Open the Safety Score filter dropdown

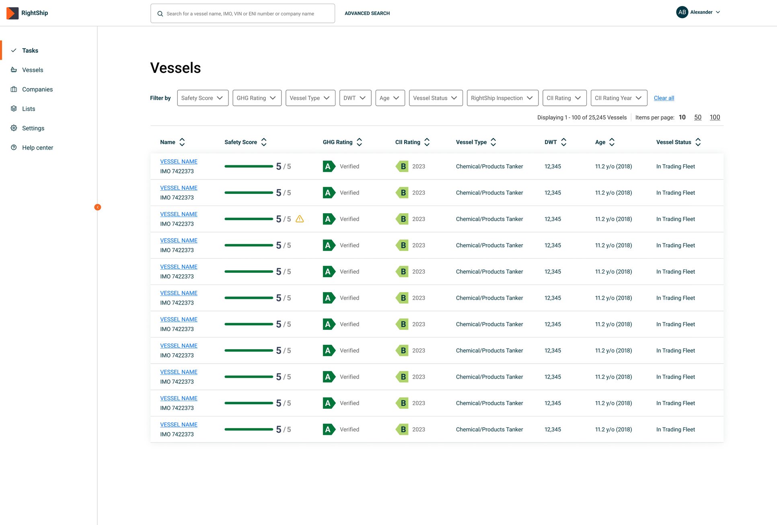[203, 98]
